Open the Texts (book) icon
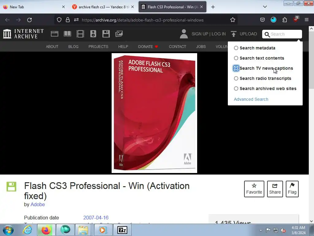This screenshot has width=314, height=236. [x=67, y=34]
